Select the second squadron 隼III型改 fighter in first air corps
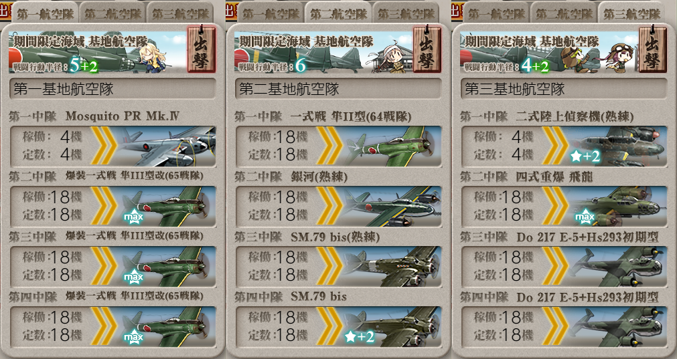 pos(112,207)
